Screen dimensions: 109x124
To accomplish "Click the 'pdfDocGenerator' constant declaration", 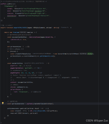I will click(x=18, y=104).
